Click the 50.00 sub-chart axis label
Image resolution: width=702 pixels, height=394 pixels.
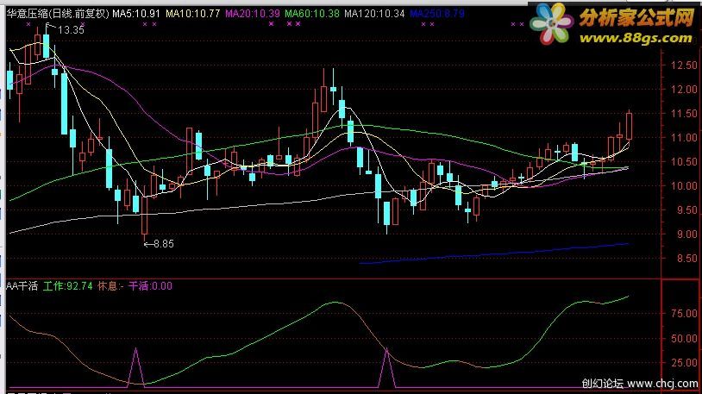point(684,339)
